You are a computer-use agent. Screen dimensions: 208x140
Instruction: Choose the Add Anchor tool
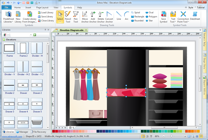(93, 16)
